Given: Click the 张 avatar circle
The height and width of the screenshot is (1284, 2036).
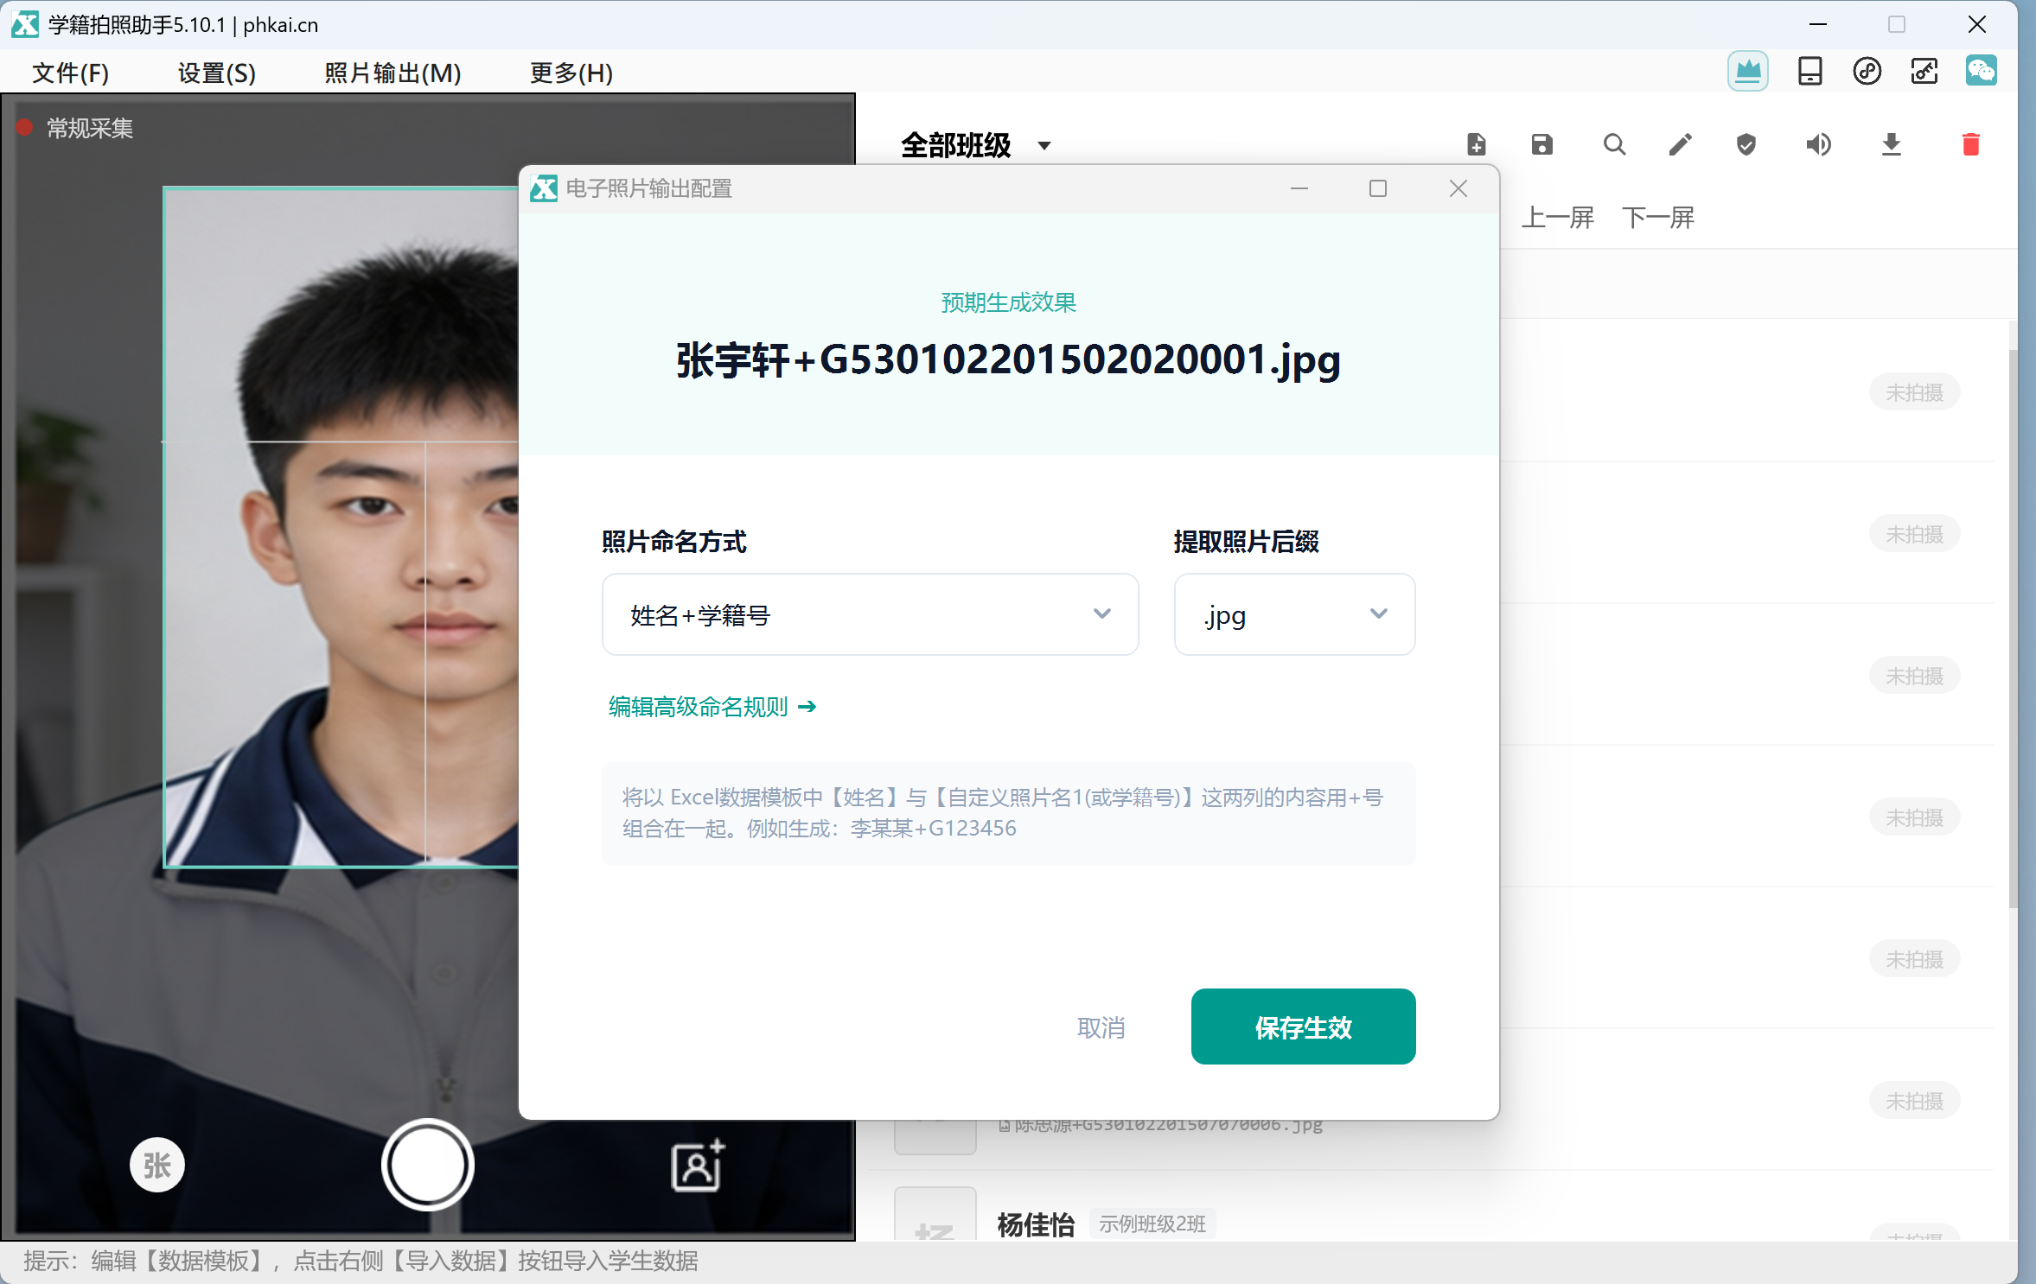Looking at the screenshot, I should coord(156,1165).
